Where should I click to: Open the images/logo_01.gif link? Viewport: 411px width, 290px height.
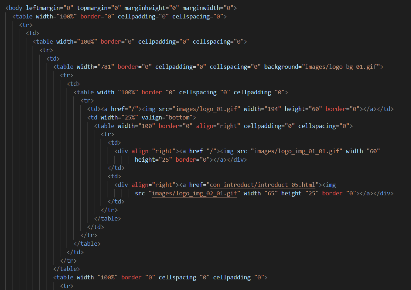click(x=206, y=109)
